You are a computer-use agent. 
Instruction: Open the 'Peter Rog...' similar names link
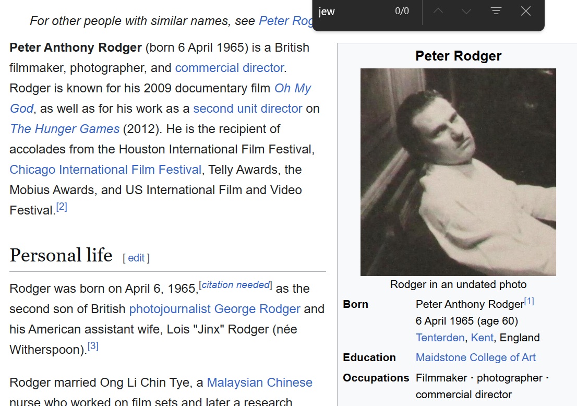[x=286, y=21]
